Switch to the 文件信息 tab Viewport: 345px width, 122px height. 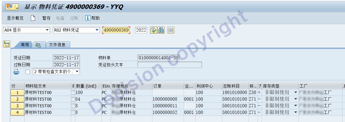(x=57, y=45)
